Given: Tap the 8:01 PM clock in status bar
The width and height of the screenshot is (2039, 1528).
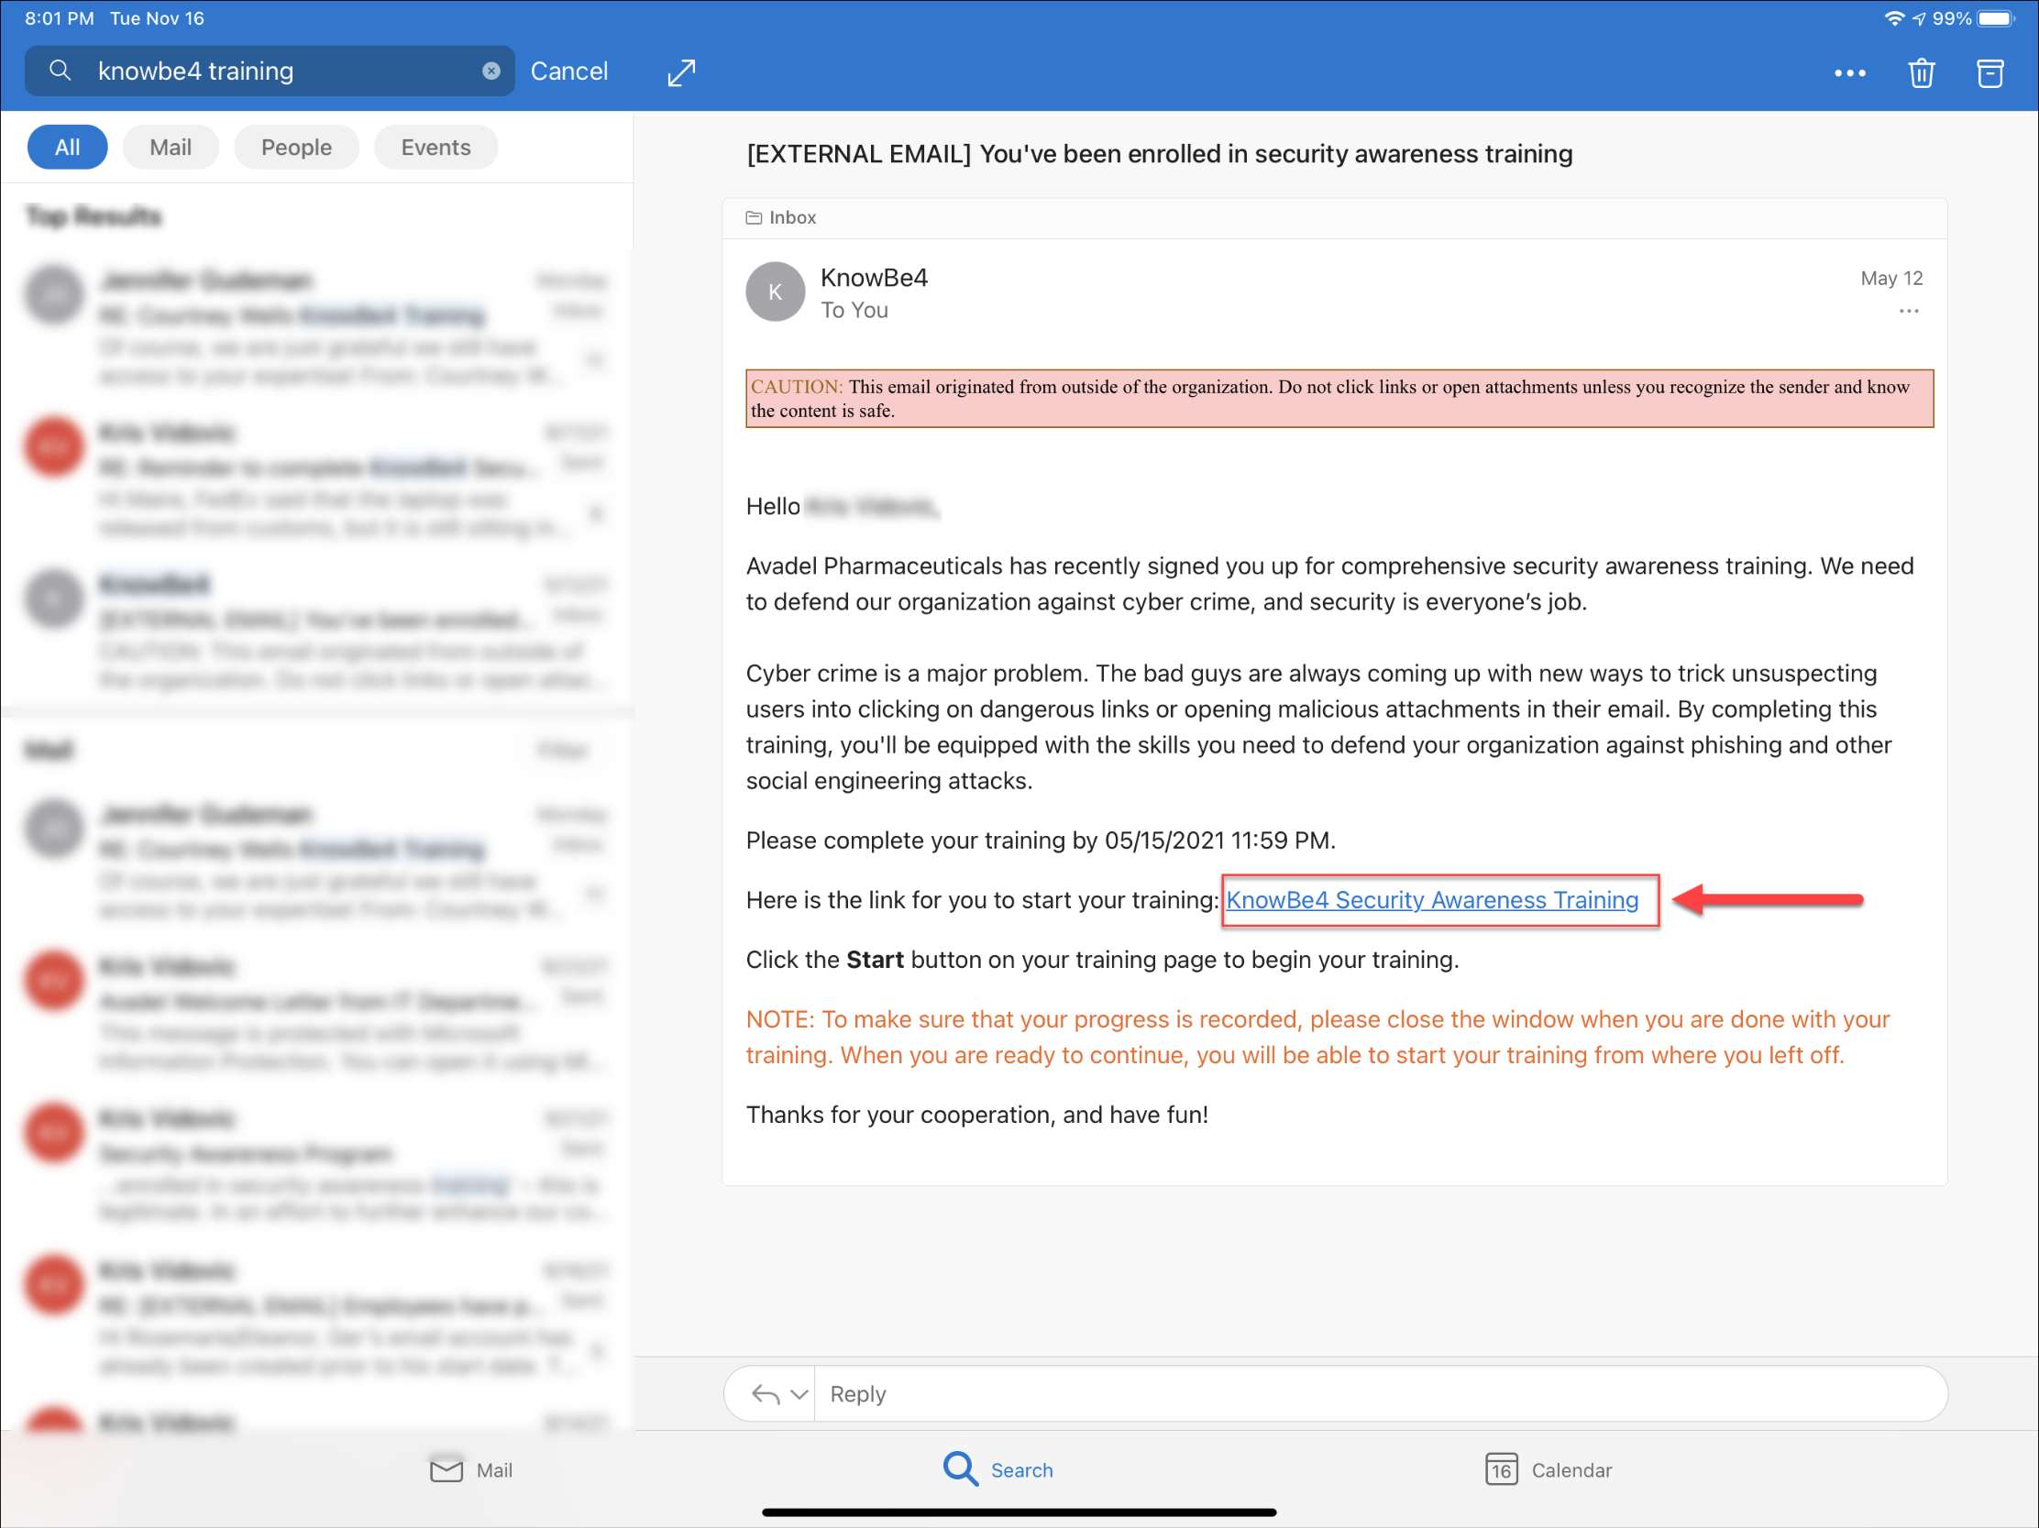Looking at the screenshot, I should coord(59,18).
